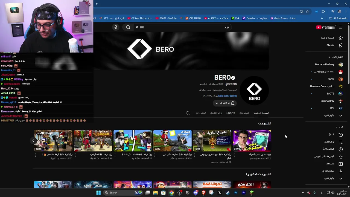Screen dimensions: 350x197
Task: Open a new Chrome tab
Action: 97,4
